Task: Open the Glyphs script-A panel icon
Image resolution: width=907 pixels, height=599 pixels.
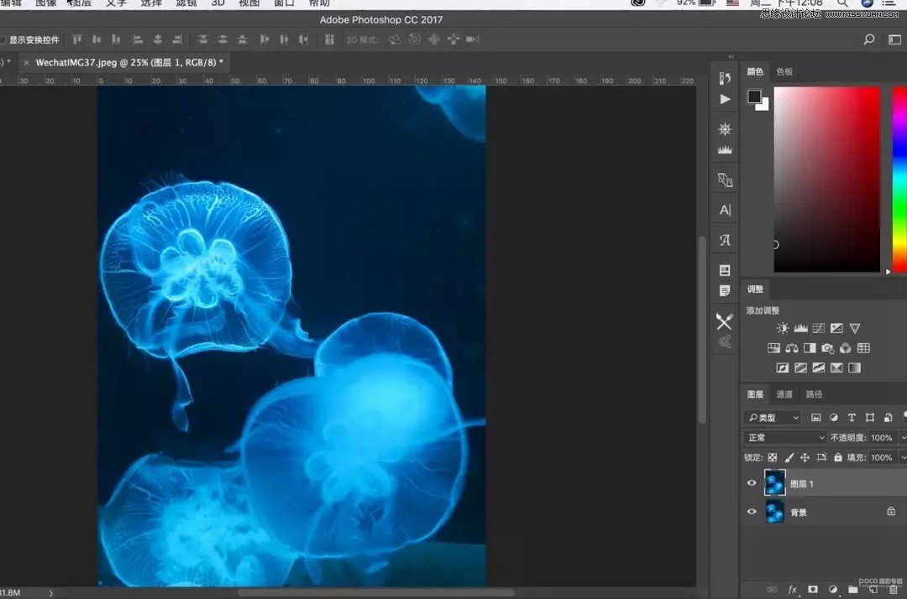Action: [x=725, y=240]
